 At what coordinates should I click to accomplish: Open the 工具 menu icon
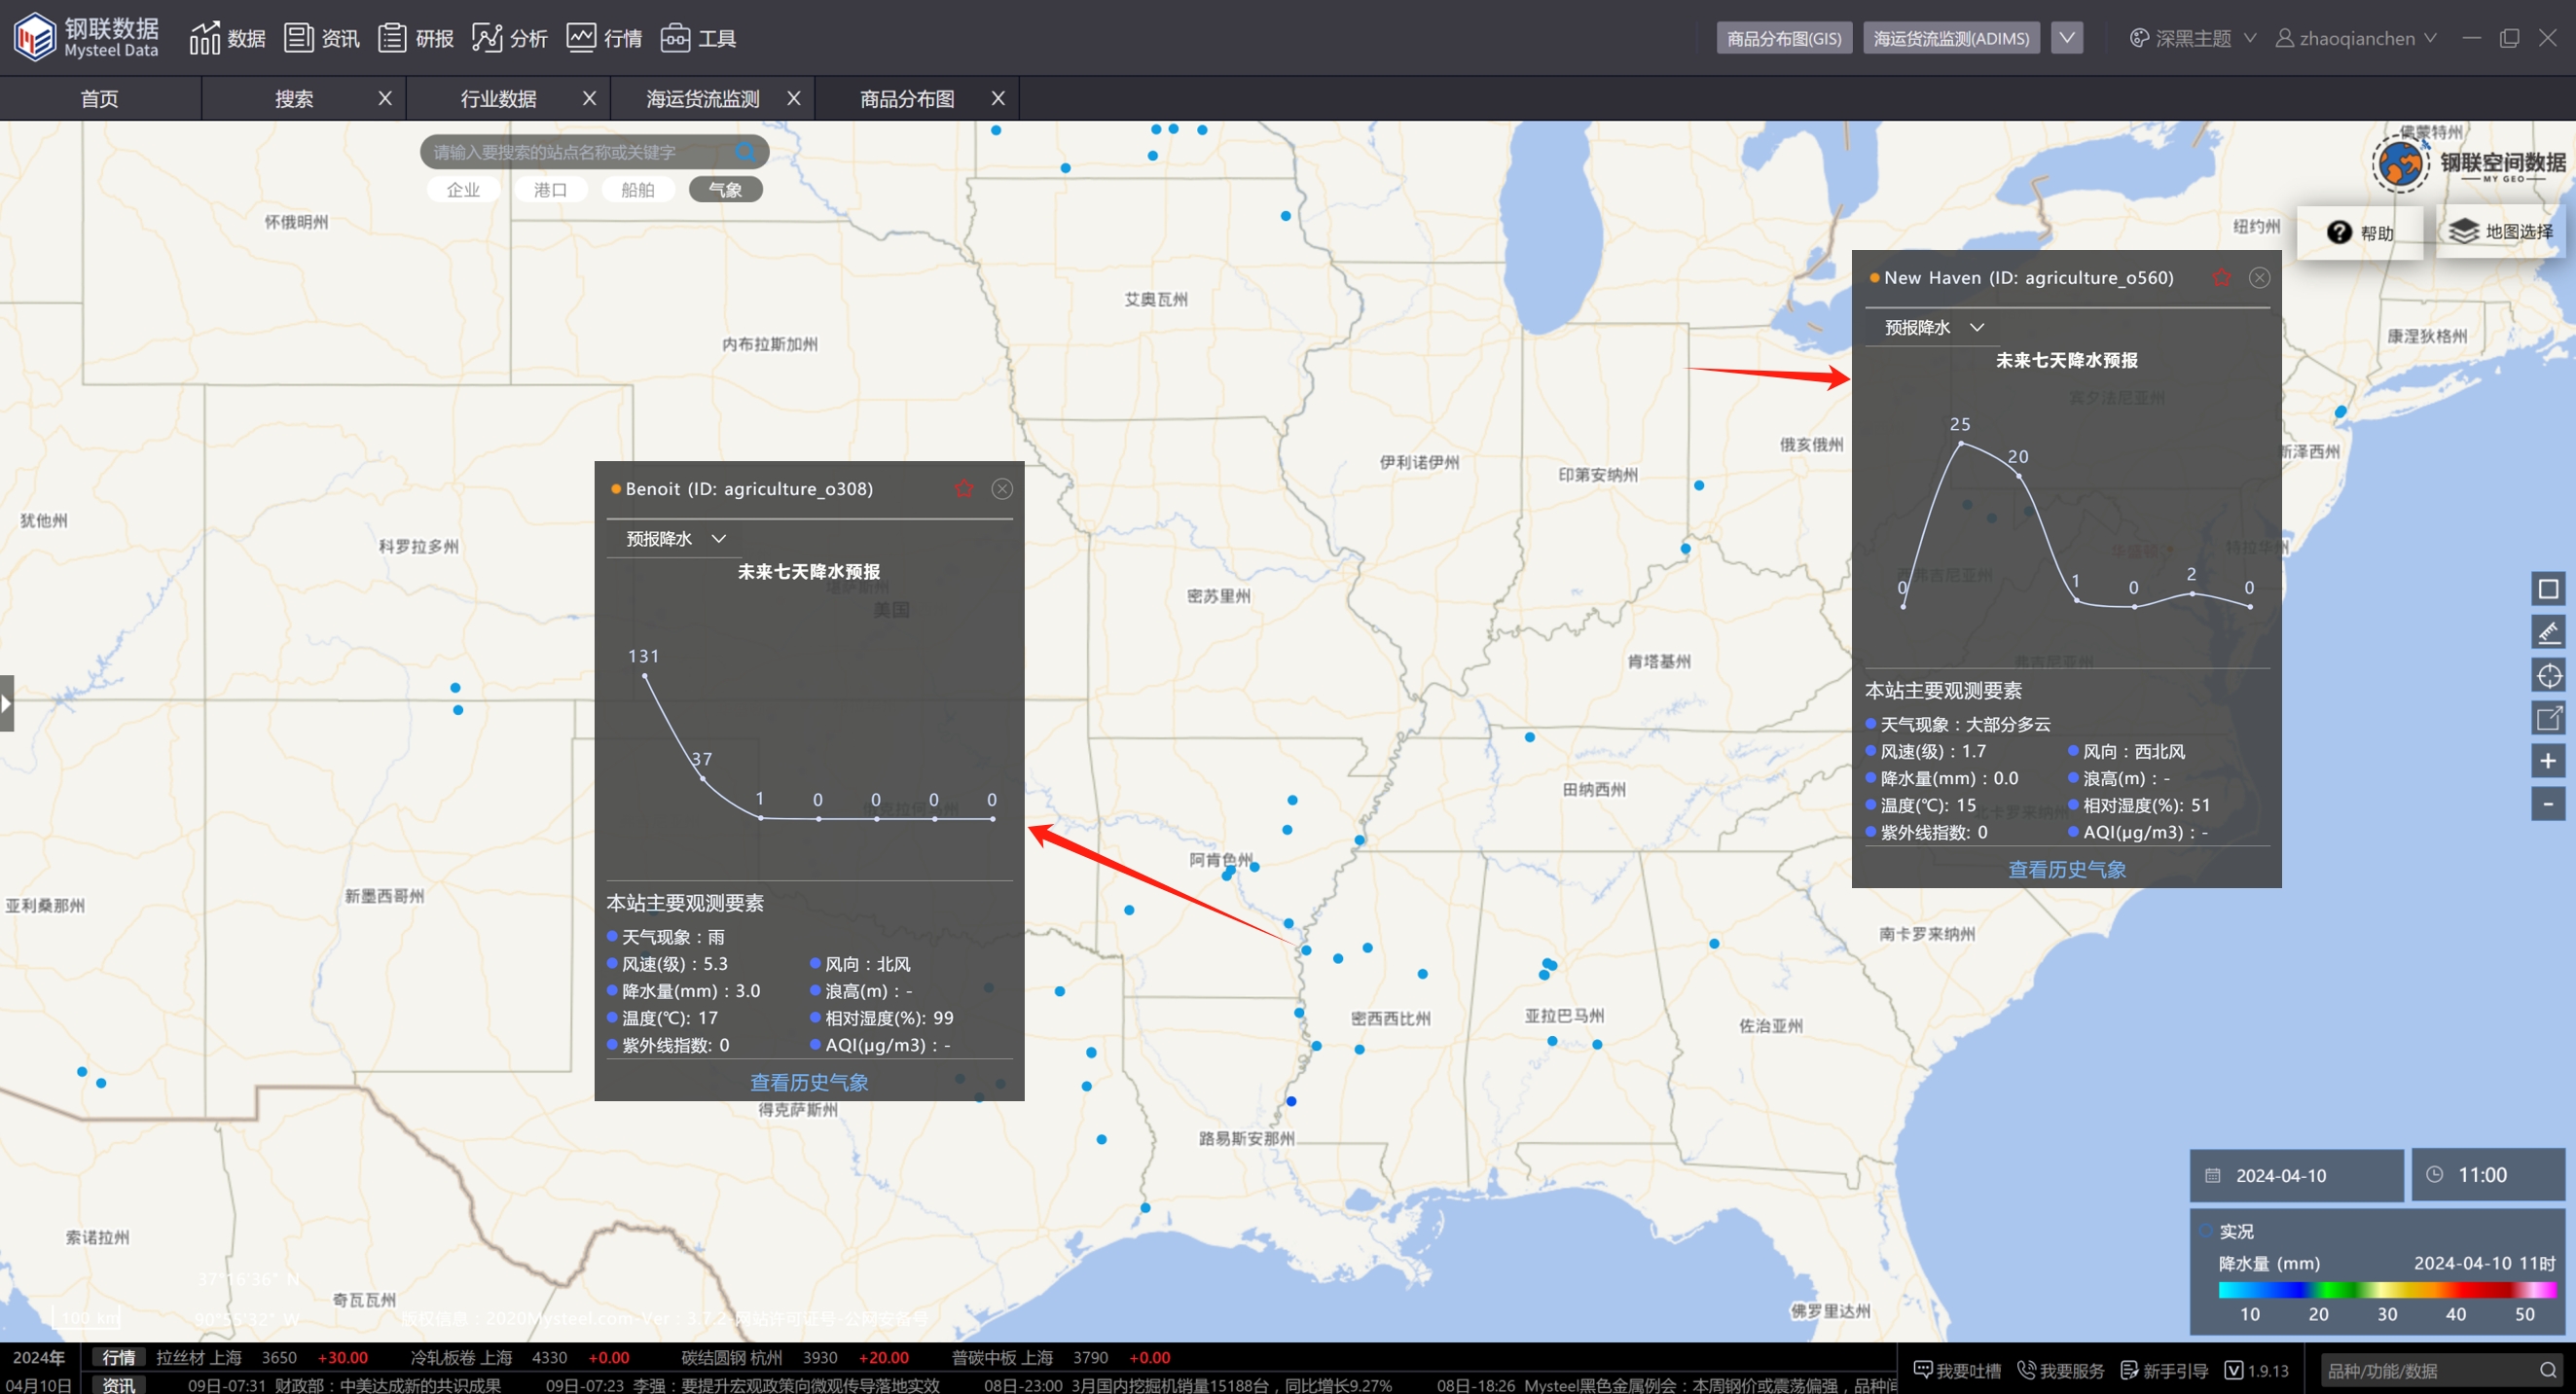coord(675,38)
